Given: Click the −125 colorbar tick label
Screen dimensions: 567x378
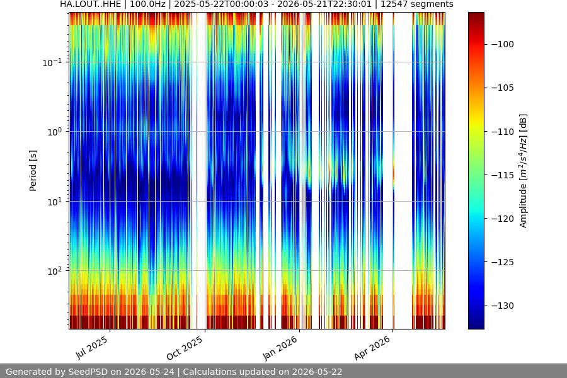Looking at the screenshot, I should (x=503, y=262).
